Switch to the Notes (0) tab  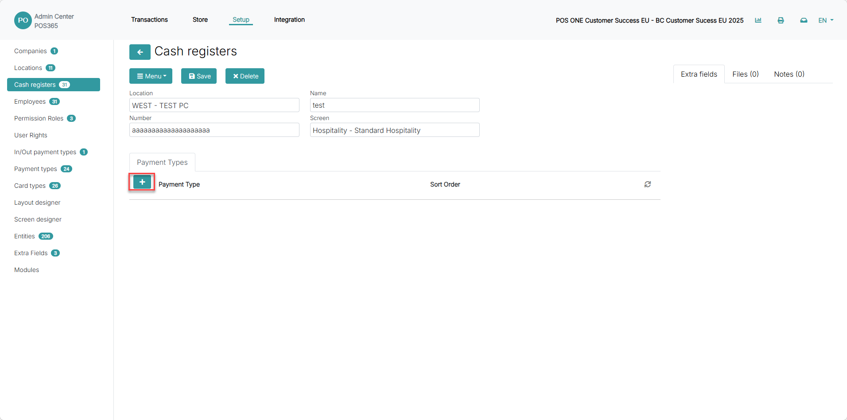pyautogui.click(x=789, y=74)
